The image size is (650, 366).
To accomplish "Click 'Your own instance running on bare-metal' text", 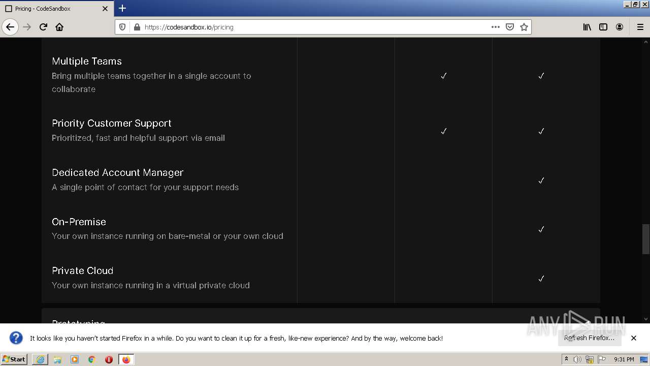I will click(x=168, y=236).
